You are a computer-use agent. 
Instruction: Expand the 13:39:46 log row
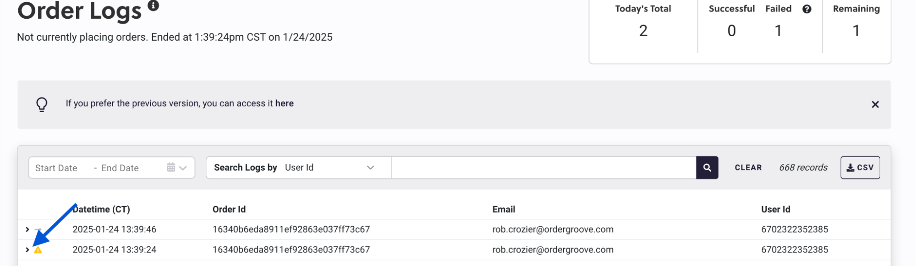click(x=27, y=229)
